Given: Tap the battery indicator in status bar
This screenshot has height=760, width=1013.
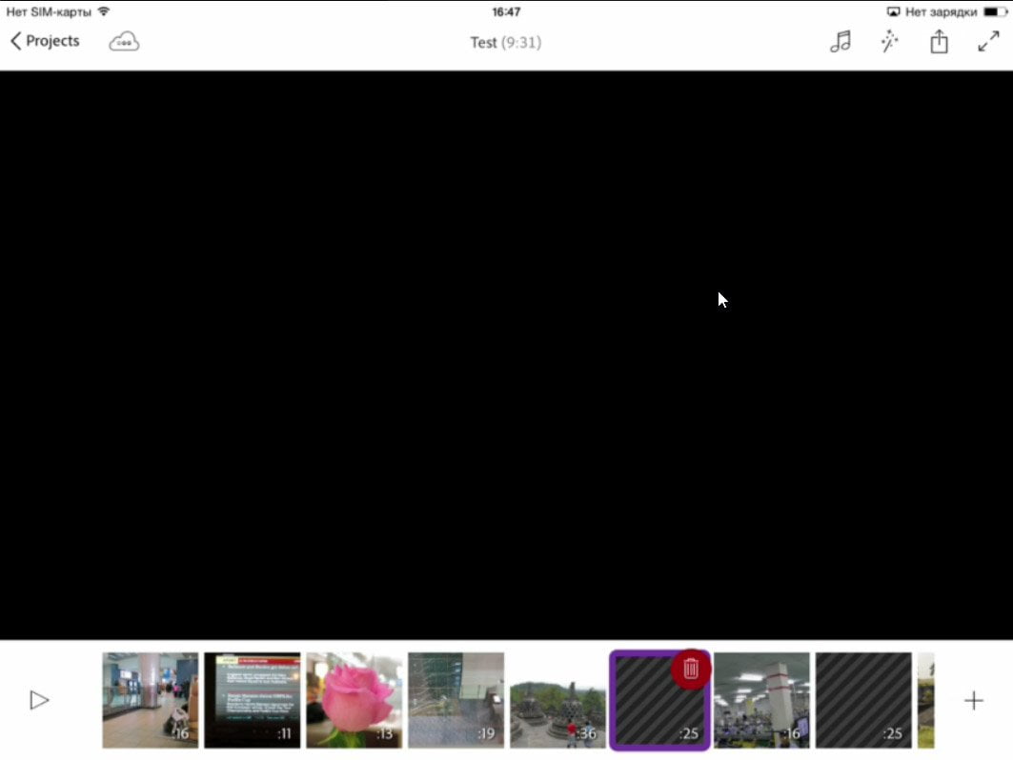Looking at the screenshot, I should (x=994, y=11).
